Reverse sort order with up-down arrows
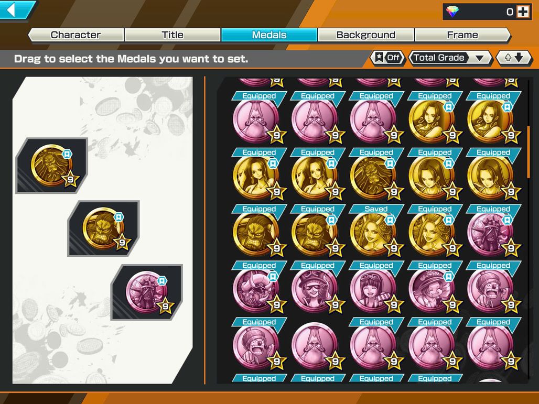 (x=514, y=58)
